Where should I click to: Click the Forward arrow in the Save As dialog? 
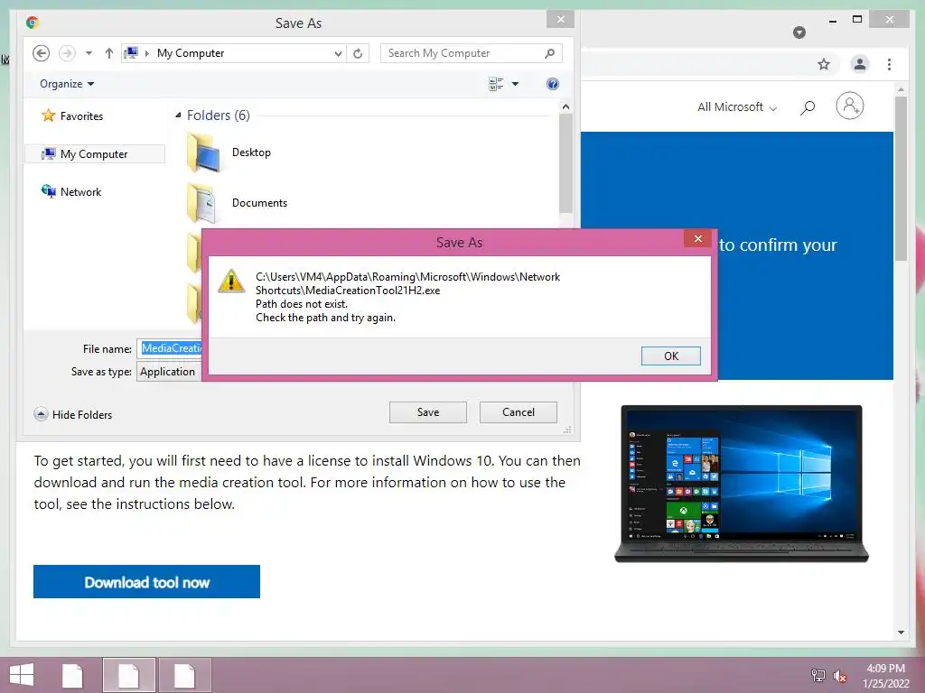(67, 53)
